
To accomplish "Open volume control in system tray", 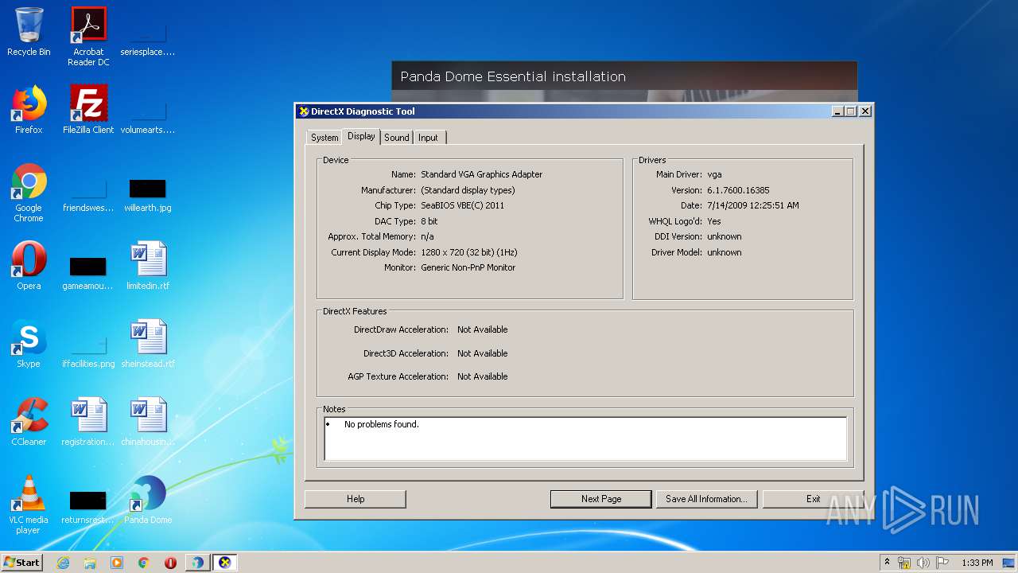I will coord(923,563).
